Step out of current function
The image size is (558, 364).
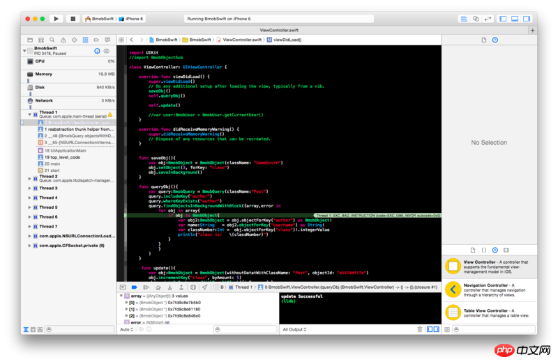point(181,287)
